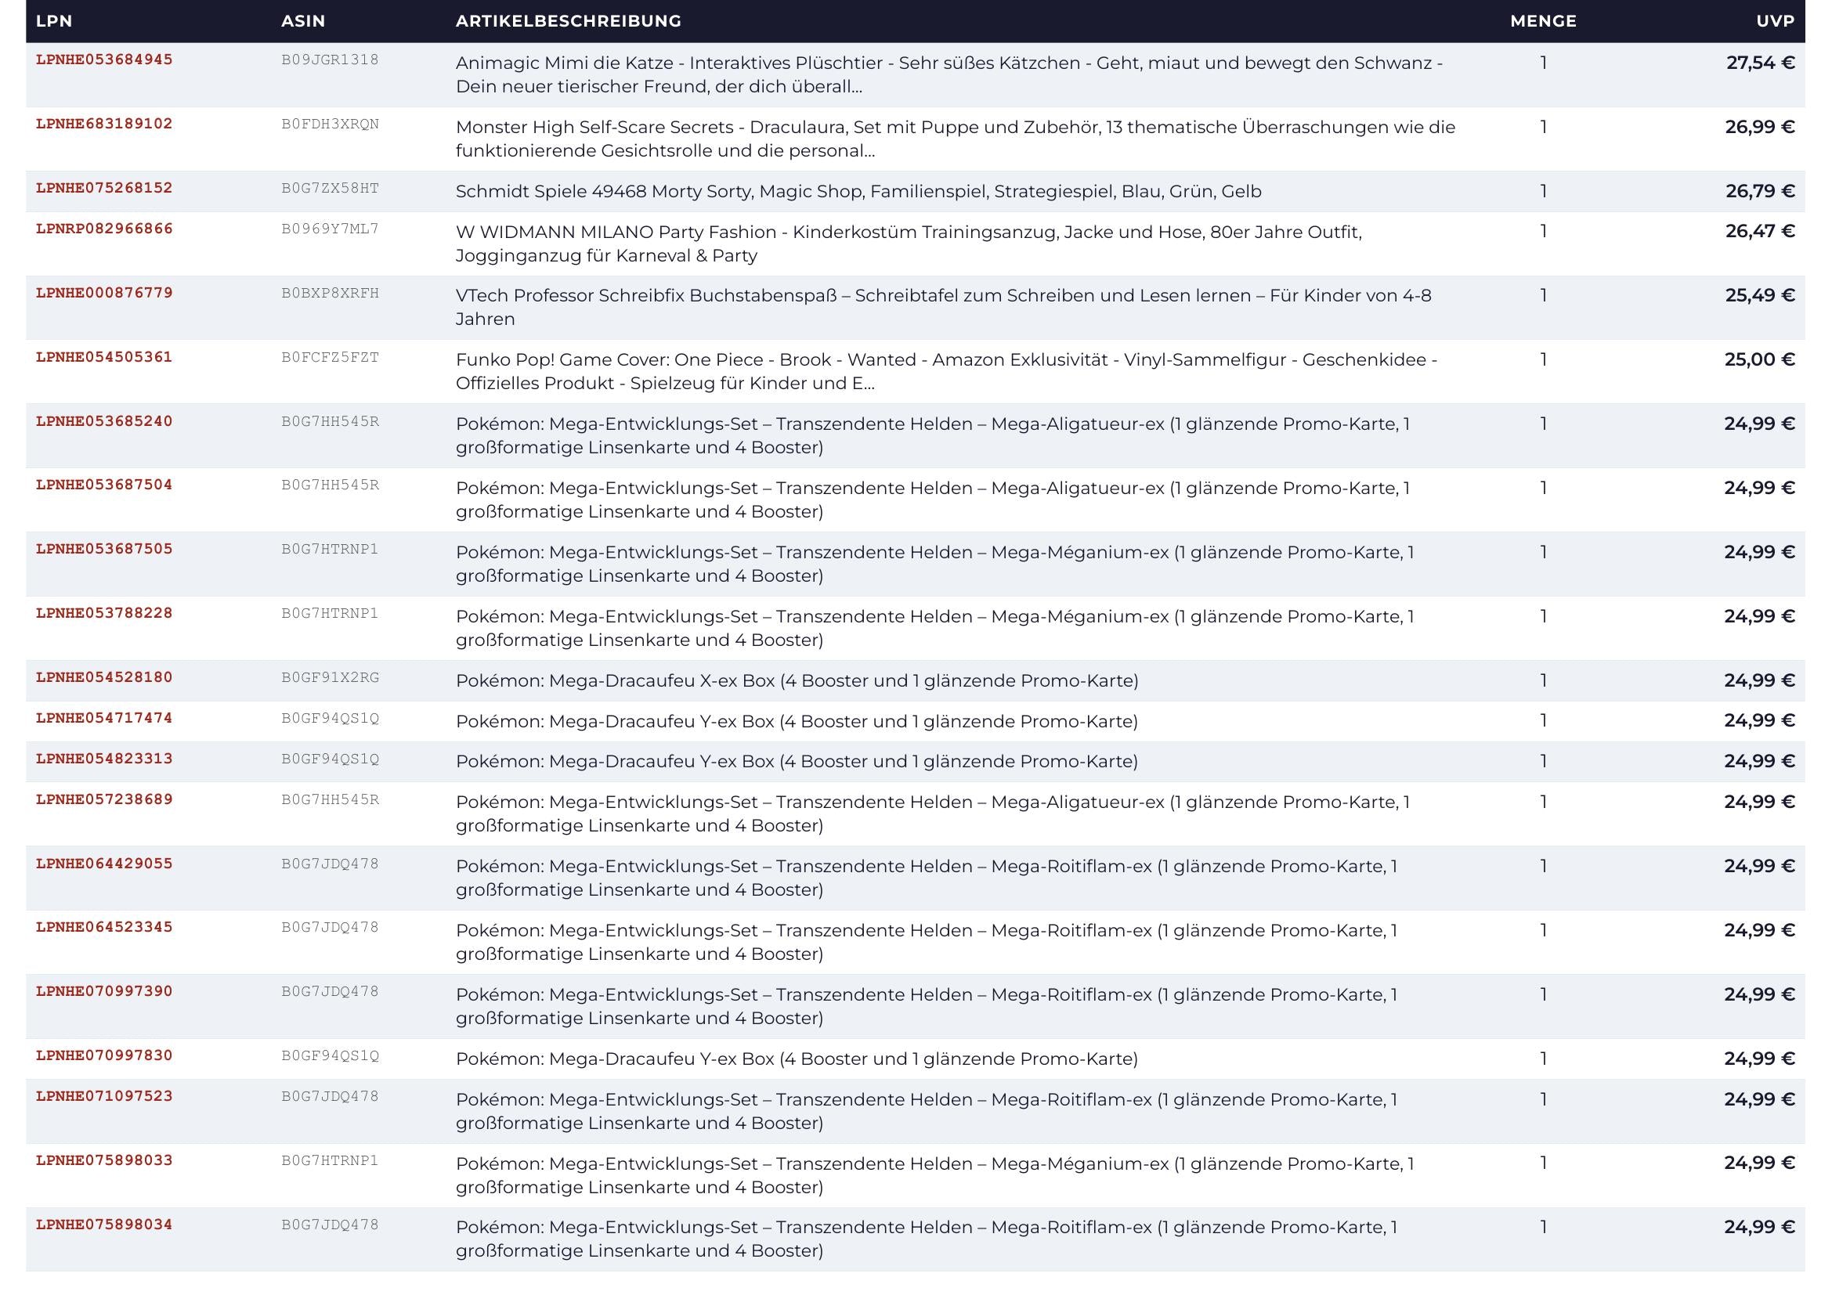Select LPN code LPNHE054823313
The height and width of the screenshot is (1295, 1832).
click(104, 759)
